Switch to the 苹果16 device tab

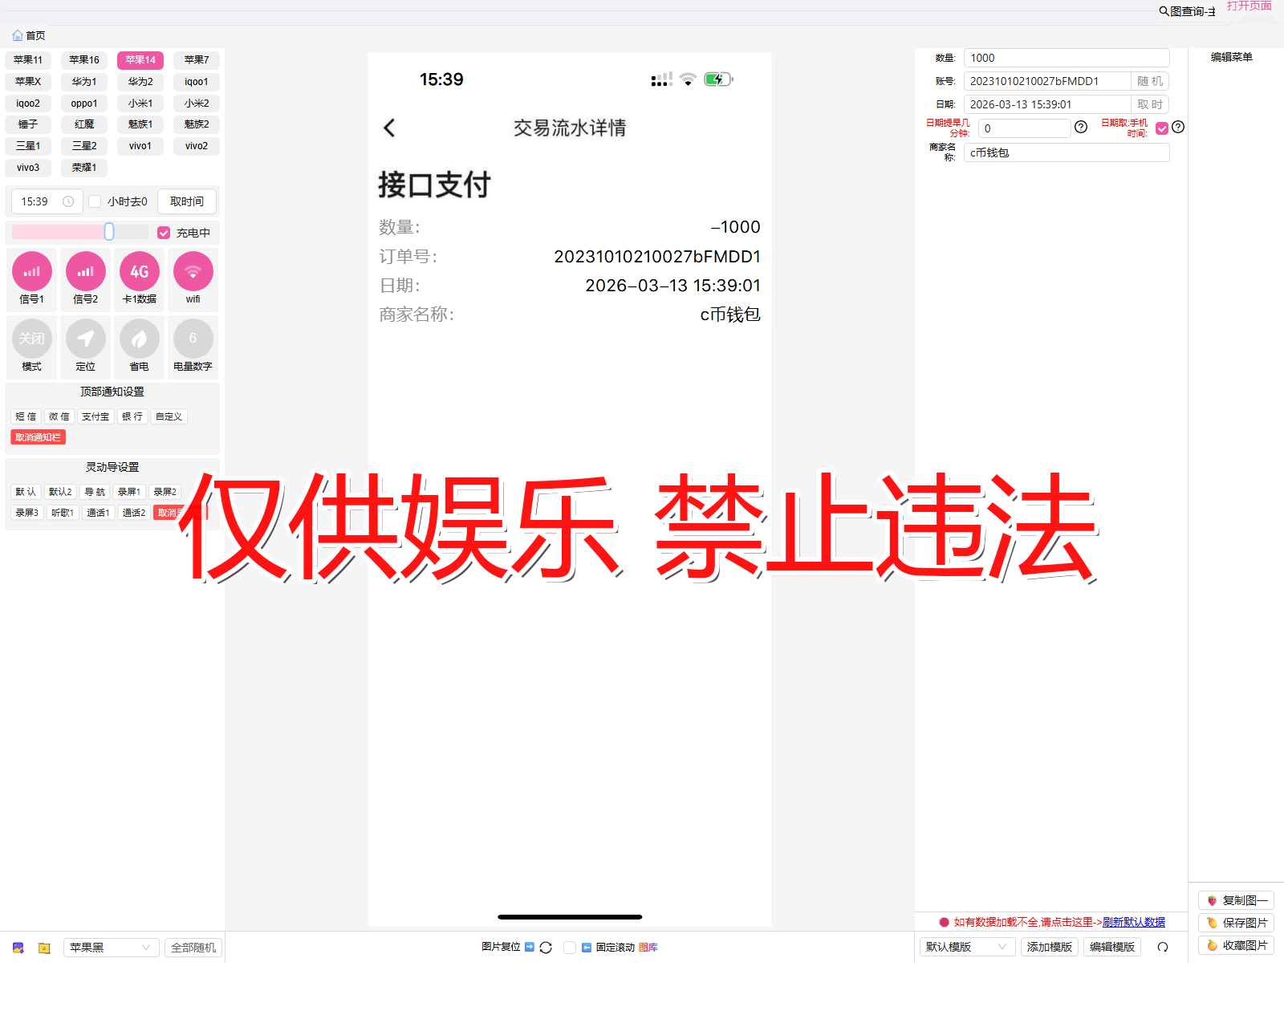[83, 59]
